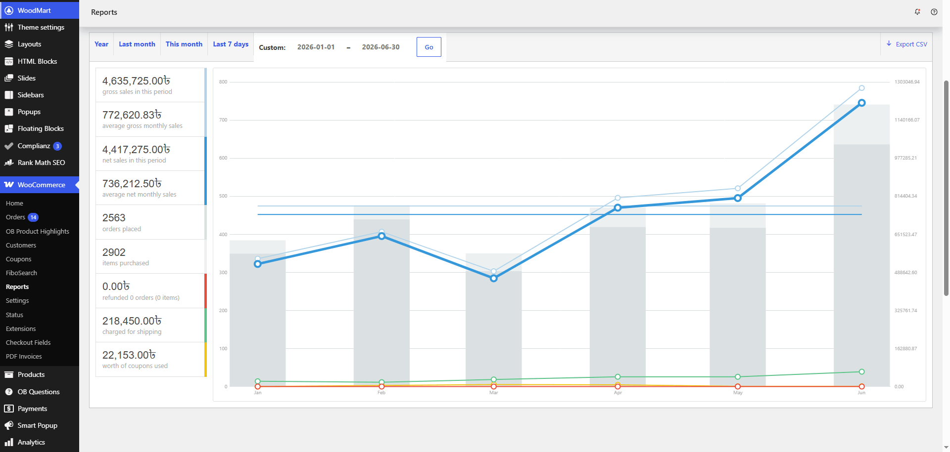
Task: Click the Complianz checkmark icon
Action: (9, 146)
